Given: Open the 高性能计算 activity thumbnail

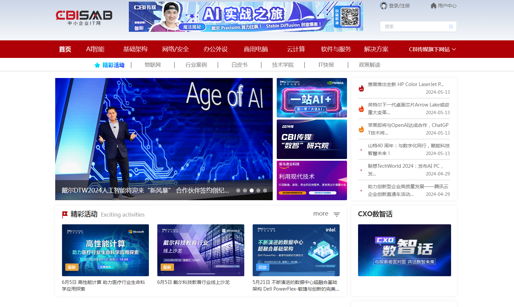Looking at the screenshot, I should click(105, 250).
